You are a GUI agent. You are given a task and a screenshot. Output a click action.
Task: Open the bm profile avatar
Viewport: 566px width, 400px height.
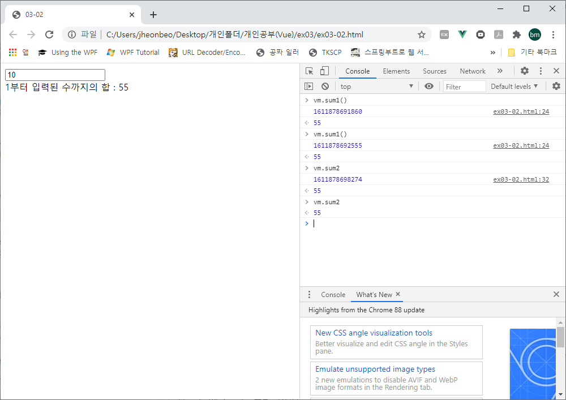[x=535, y=35]
